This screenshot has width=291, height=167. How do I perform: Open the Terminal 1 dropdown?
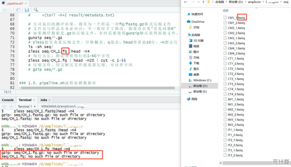27,107
